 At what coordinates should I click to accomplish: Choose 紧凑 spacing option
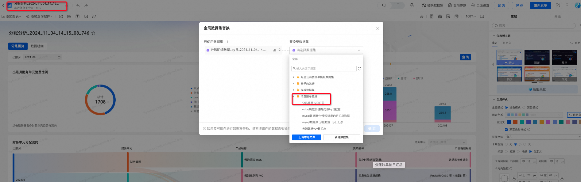506,152
